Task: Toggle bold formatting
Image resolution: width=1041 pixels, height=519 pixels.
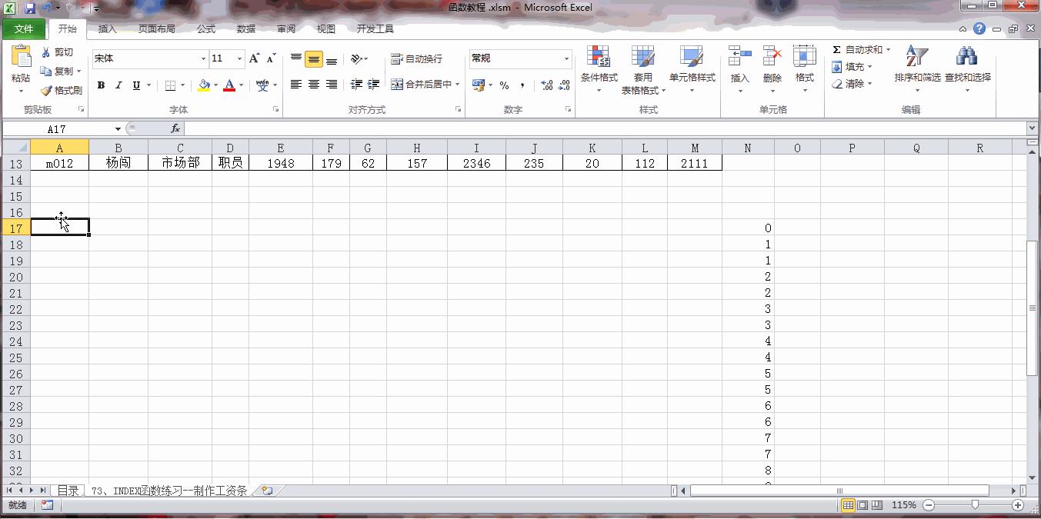Action: point(100,85)
